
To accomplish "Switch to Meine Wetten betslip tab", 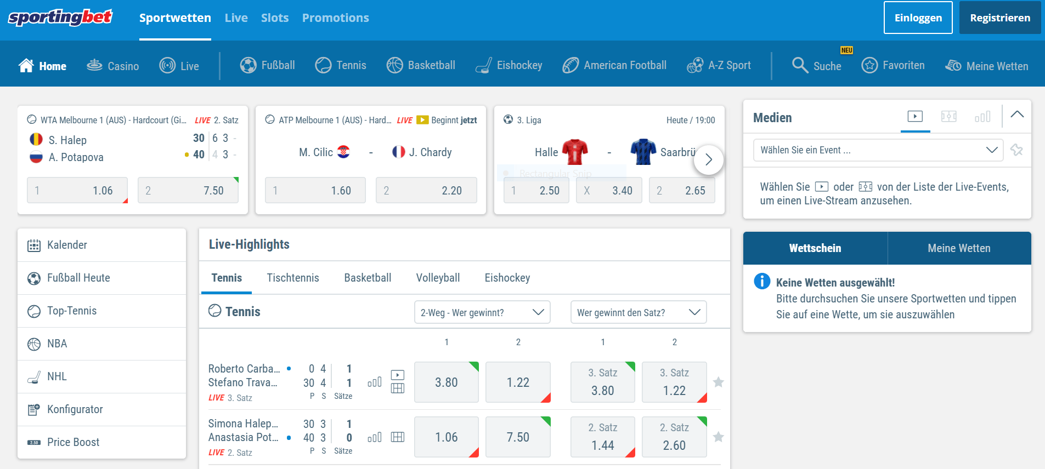I will [959, 248].
